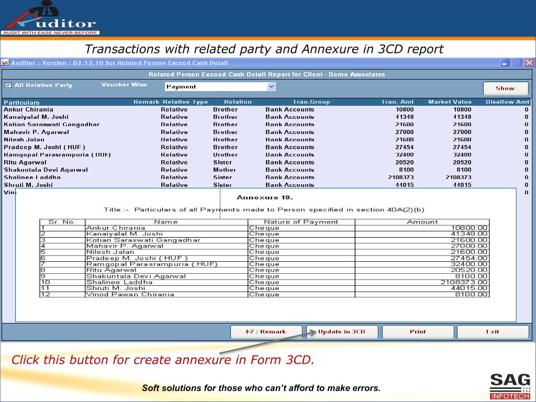The image size is (536, 402).
Task: Select Shalinee Laddha grid row
Action: (x=266, y=177)
